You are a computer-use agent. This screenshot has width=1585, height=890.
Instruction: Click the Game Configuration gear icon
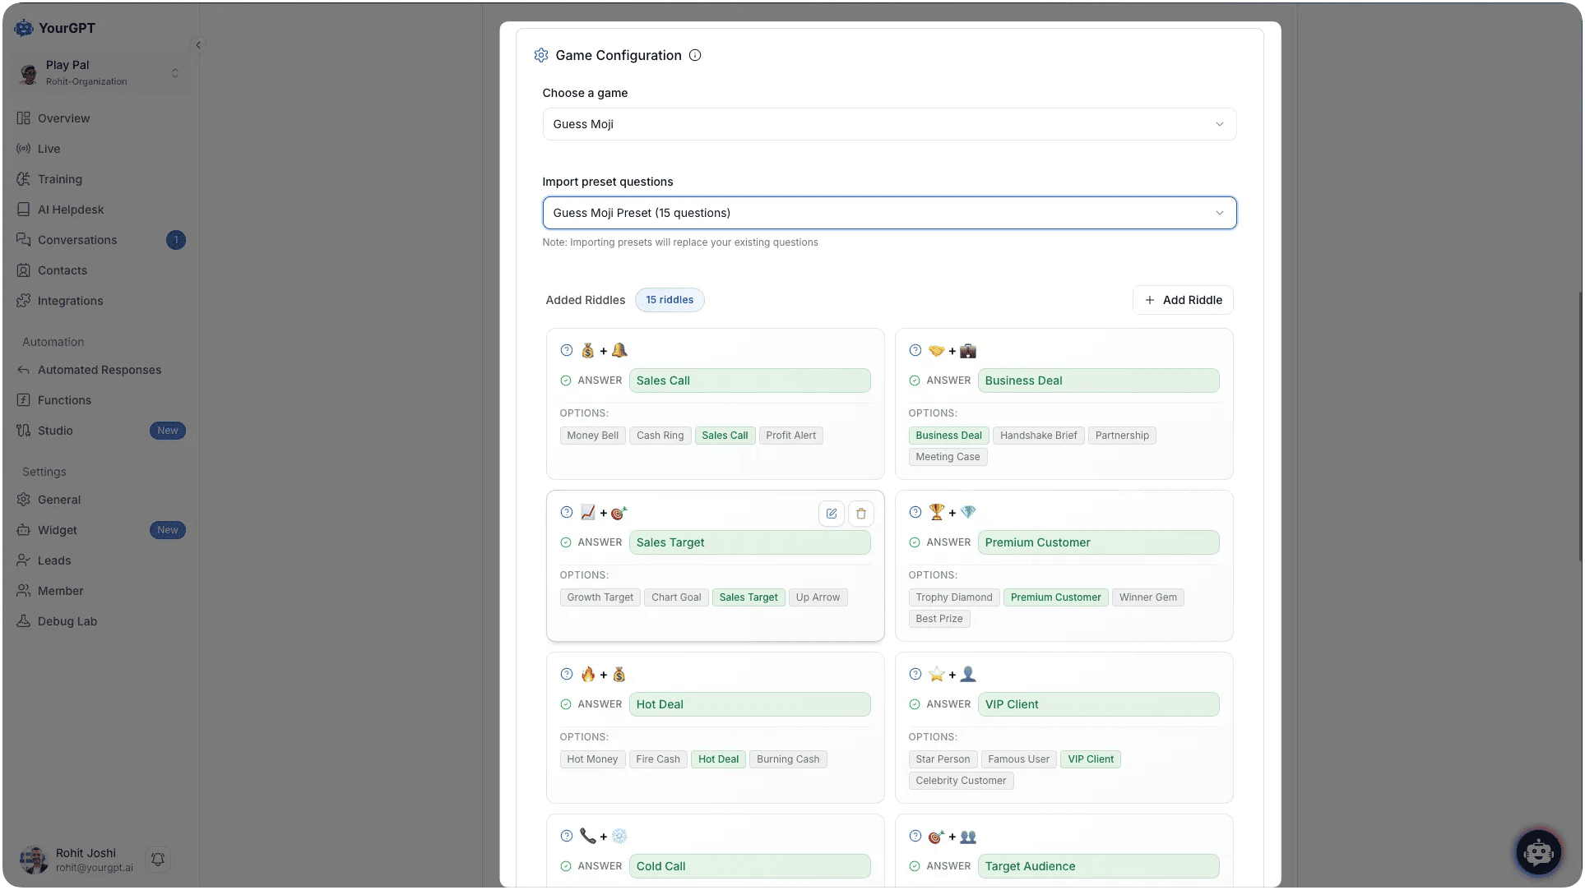point(541,56)
